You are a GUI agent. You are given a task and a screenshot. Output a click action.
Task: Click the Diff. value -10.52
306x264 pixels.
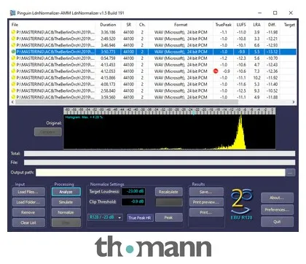click(272, 90)
